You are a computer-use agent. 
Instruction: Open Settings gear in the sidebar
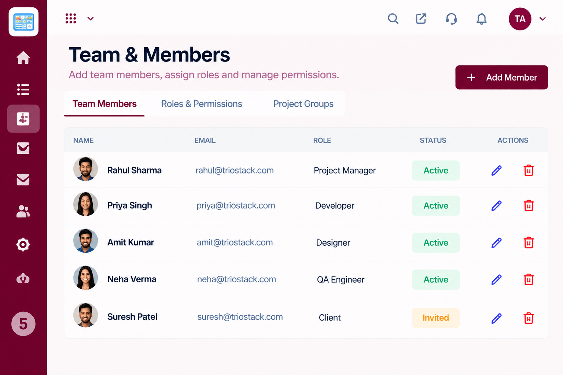pos(23,244)
